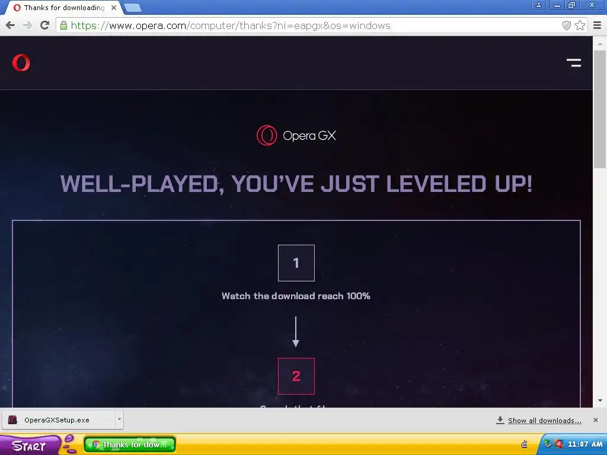The height and width of the screenshot is (455, 607).
Task: Click the shield icon in address bar
Action: click(566, 25)
